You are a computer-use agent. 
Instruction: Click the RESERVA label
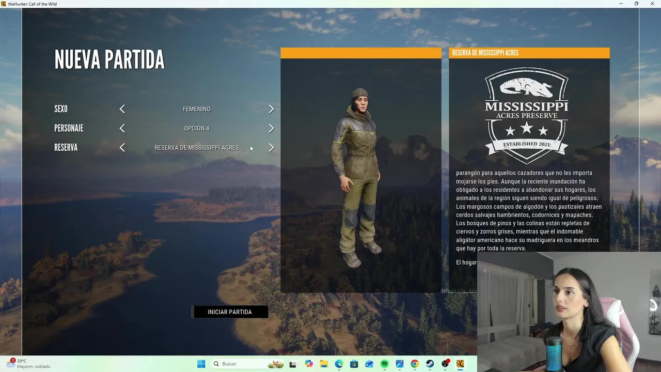[x=66, y=148]
